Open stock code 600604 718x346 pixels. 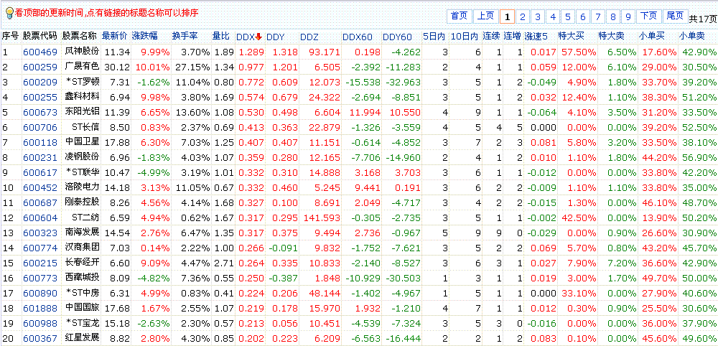pos(40,218)
